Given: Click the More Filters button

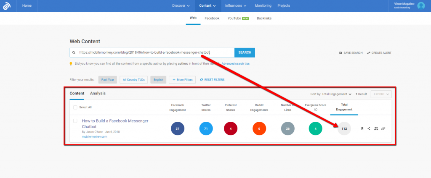Looking at the screenshot, I should pos(182,80).
